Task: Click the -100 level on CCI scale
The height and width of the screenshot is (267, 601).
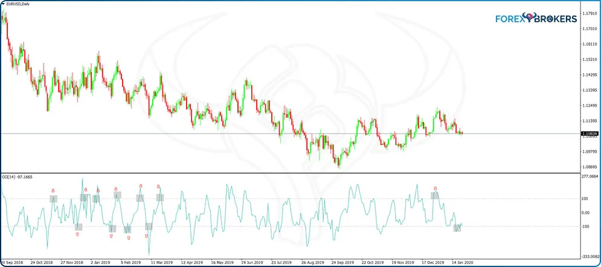Action: tap(585, 227)
